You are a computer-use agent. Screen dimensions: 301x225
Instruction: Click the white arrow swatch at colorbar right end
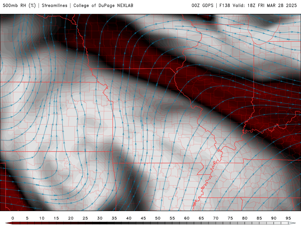coord(292,223)
